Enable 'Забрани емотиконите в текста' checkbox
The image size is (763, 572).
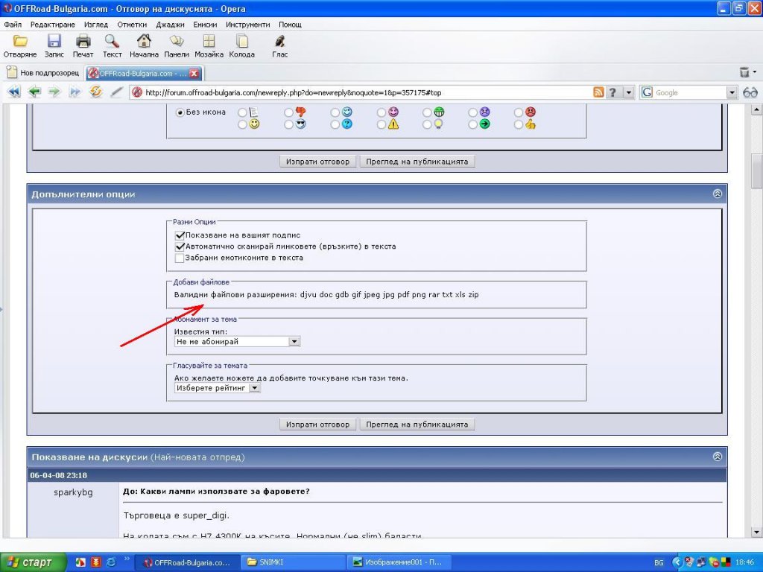[x=179, y=258]
